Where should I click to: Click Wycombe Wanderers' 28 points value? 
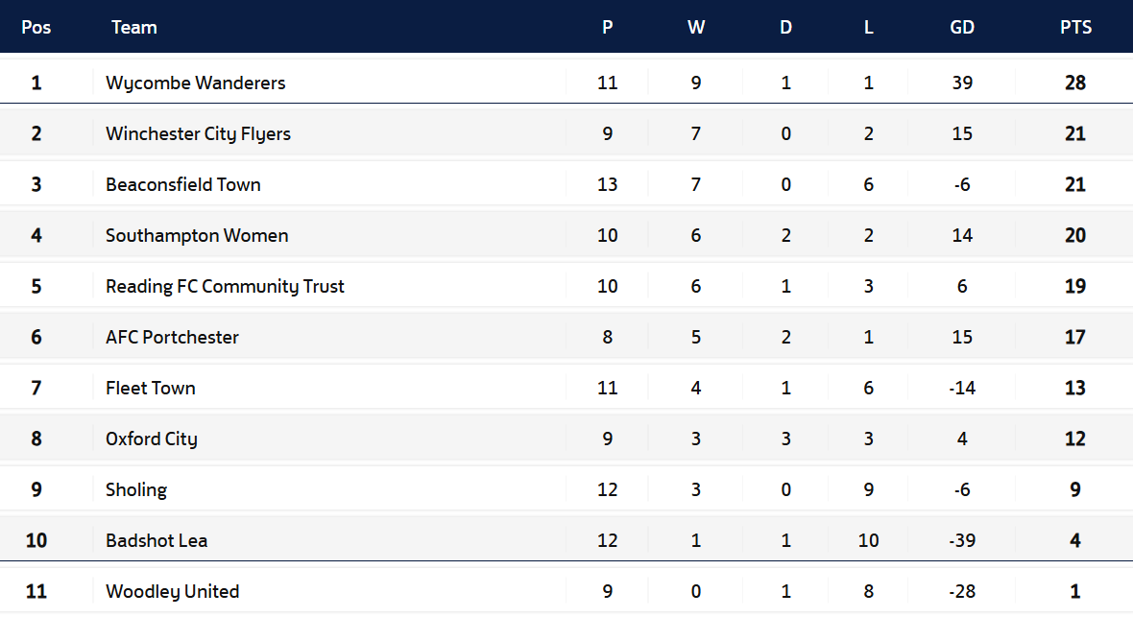coord(1075,83)
